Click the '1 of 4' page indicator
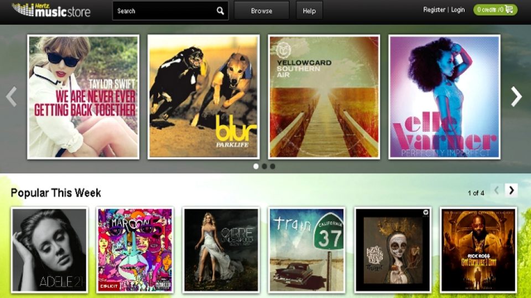The height and width of the screenshot is (298, 531). 476,193
